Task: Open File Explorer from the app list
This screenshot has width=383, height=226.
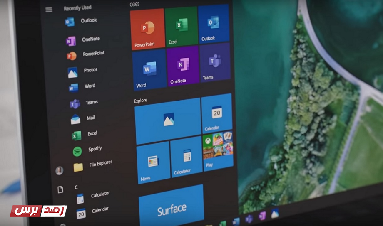Action: tap(93, 165)
